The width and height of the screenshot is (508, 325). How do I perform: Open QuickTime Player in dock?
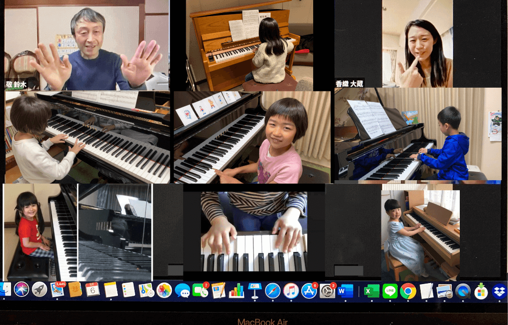(463, 290)
